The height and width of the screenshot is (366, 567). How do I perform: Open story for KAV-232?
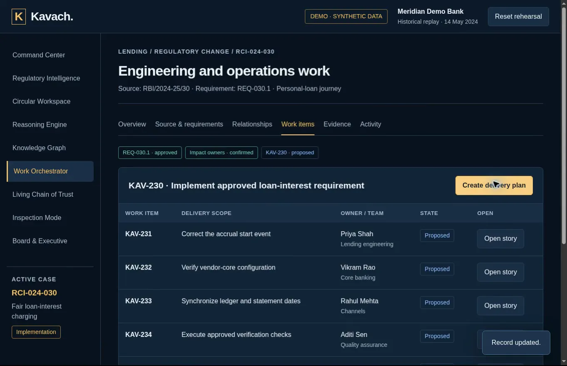(500, 272)
